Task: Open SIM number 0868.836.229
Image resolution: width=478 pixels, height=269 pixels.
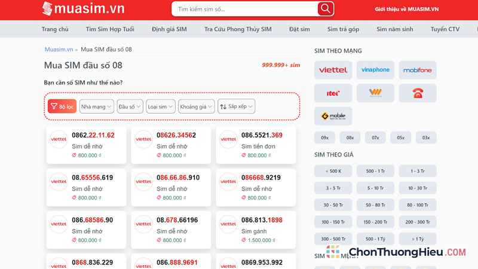Action: coord(93,262)
